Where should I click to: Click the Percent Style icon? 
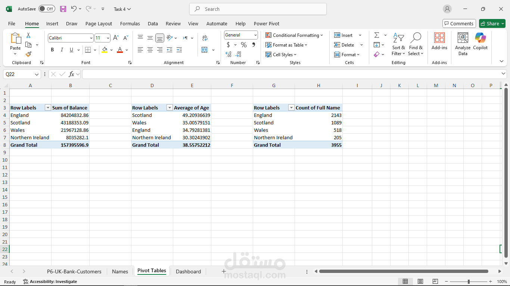click(243, 45)
